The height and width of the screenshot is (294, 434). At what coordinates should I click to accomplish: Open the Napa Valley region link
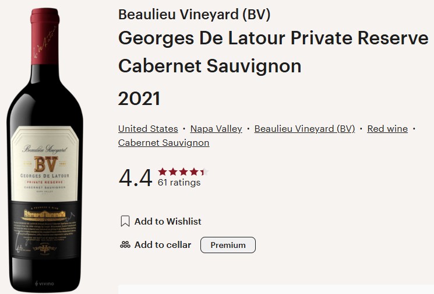[216, 129]
